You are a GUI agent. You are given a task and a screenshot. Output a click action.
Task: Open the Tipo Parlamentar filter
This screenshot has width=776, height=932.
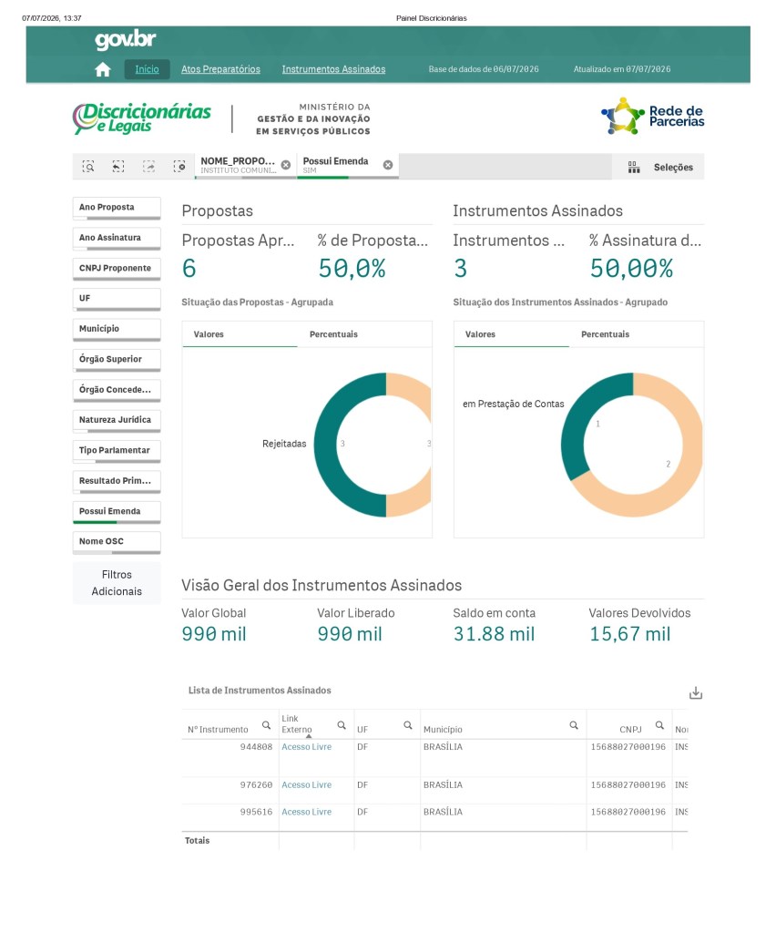[x=117, y=451]
